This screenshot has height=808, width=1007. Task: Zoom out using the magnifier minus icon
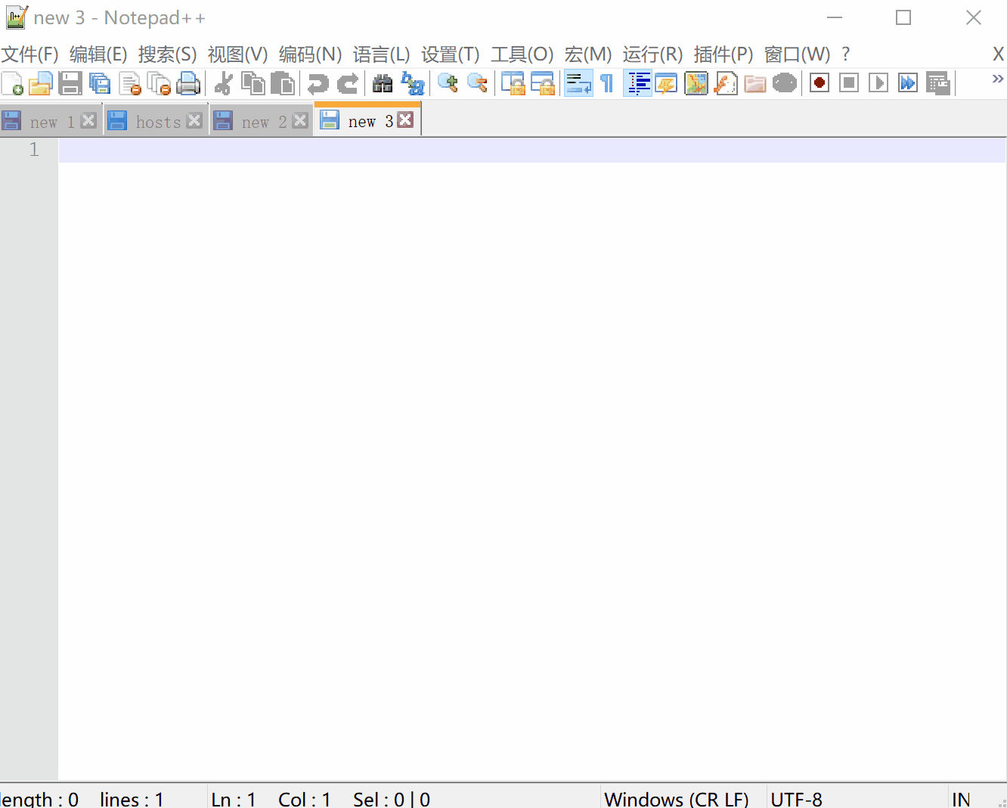477,83
